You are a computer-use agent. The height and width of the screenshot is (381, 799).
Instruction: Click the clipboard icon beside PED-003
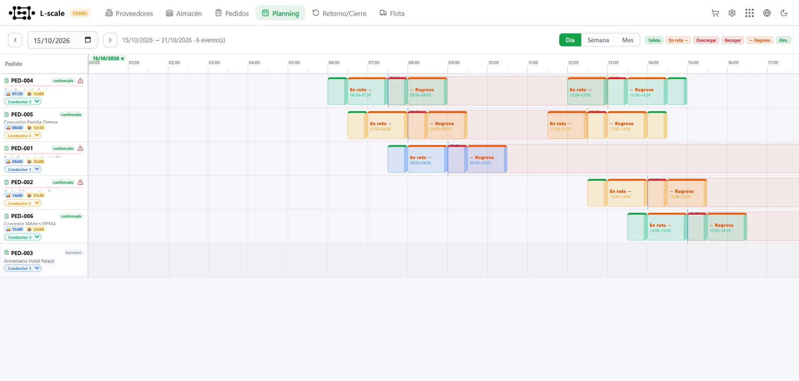tap(6, 253)
